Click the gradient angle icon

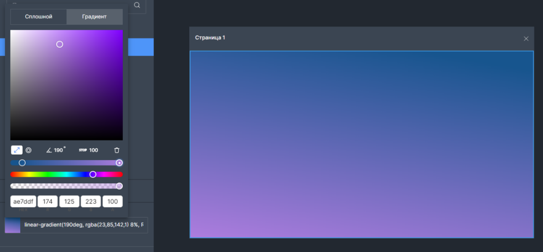point(49,150)
